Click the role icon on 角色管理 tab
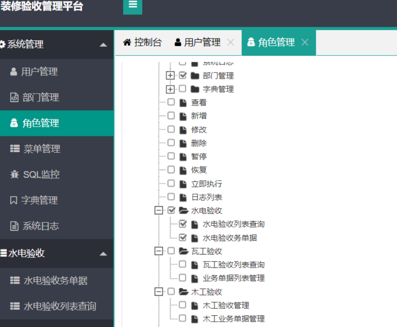 [x=251, y=42]
